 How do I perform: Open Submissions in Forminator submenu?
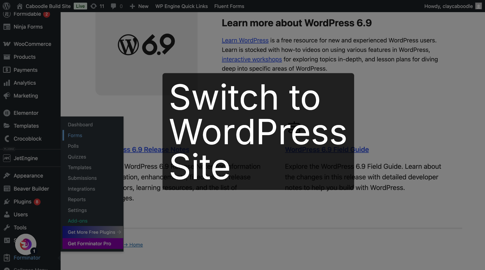[82, 178]
